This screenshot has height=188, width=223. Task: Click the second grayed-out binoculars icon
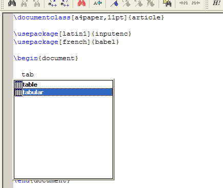coord(36,4)
